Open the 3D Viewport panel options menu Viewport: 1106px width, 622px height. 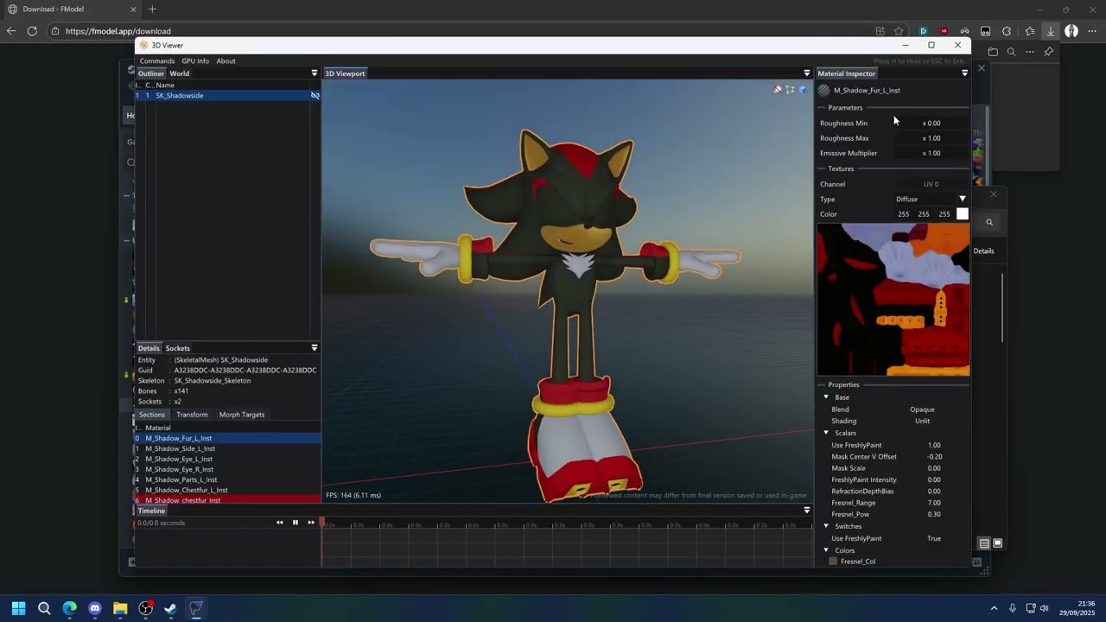coord(807,73)
